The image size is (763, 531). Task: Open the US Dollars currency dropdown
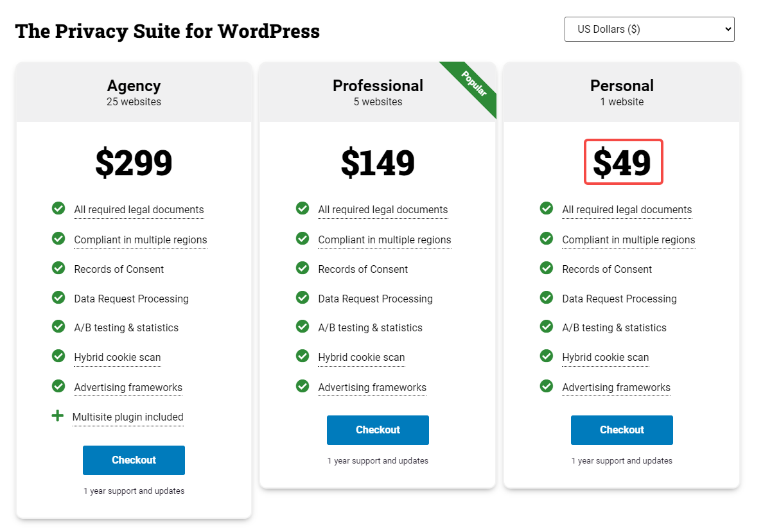coord(649,29)
